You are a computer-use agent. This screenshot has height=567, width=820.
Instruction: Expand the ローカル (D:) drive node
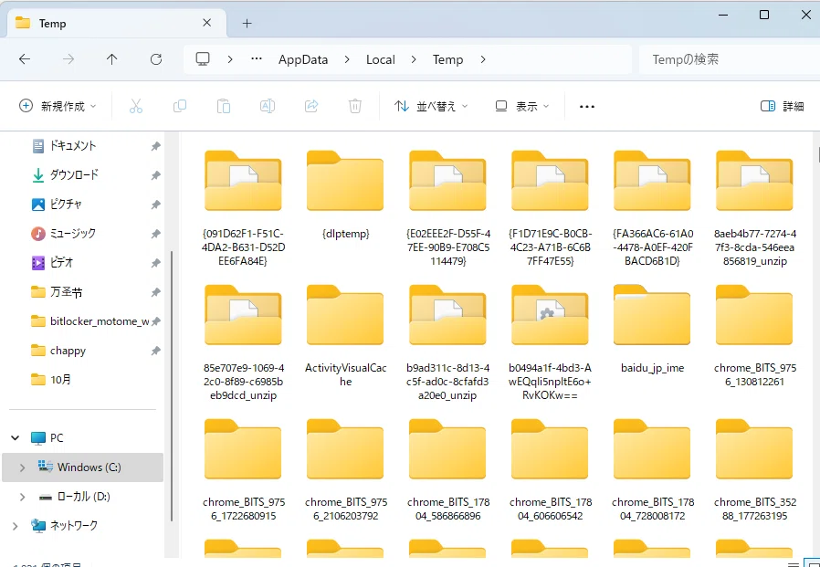23,497
